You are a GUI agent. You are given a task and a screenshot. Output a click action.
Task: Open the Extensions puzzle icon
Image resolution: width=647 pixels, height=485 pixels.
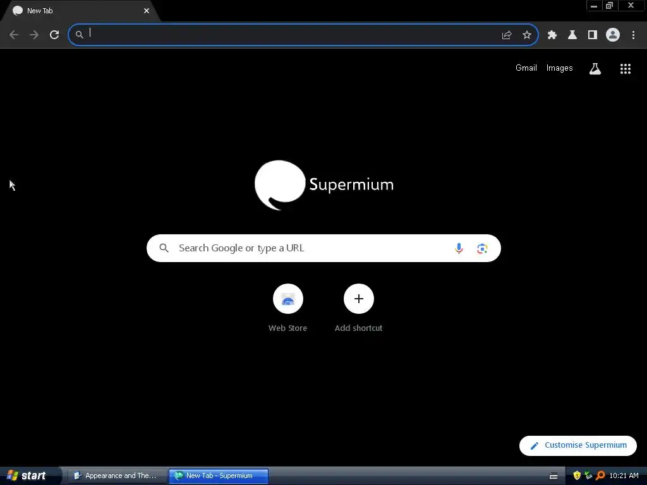coord(552,35)
